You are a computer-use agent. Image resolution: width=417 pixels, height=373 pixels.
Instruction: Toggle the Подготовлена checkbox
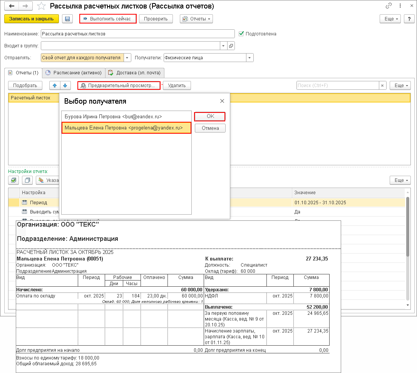click(241, 34)
